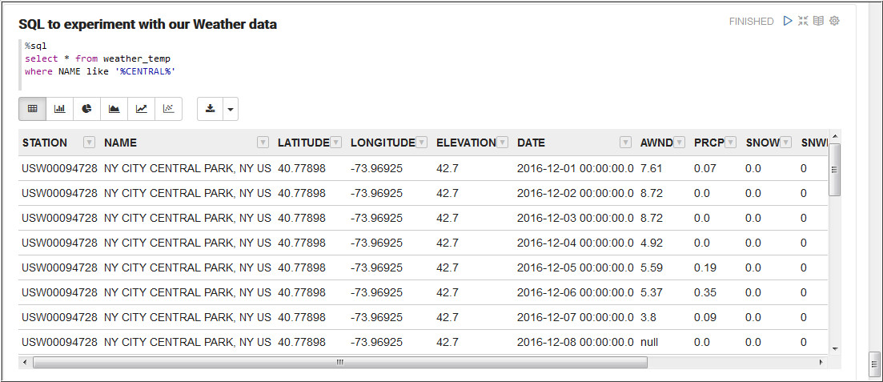Download the result data
The height and width of the screenshot is (382, 883).
(x=211, y=109)
